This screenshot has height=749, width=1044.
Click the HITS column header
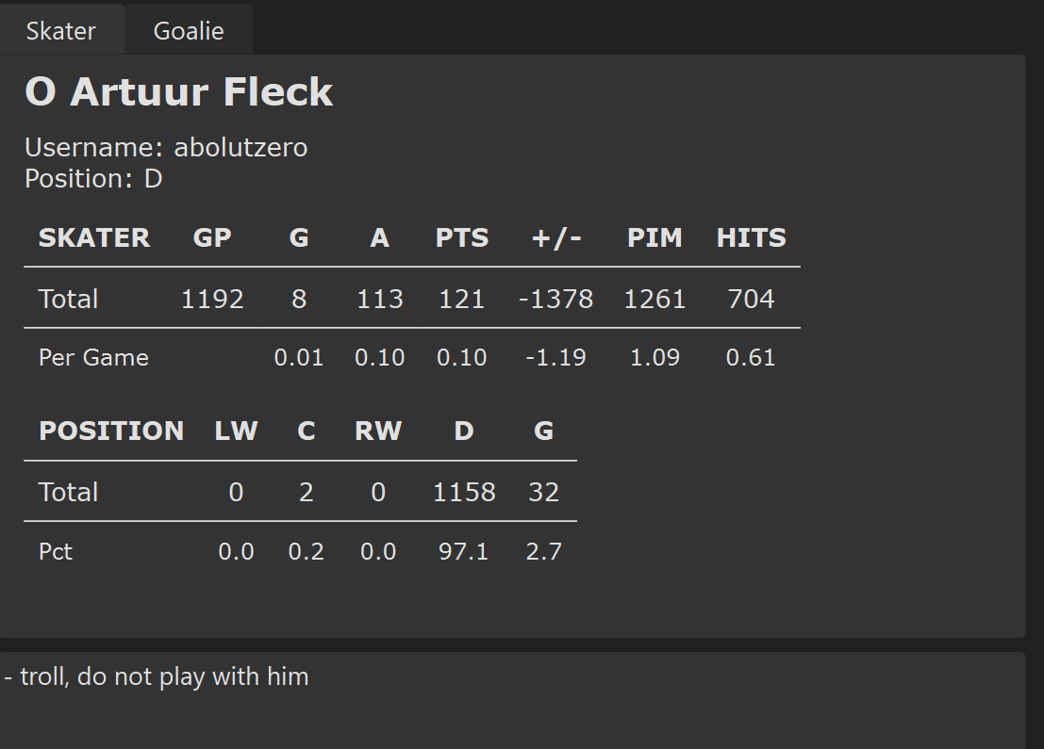click(751, 237)
